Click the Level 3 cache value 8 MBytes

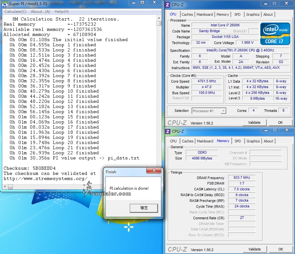tap(257, 98)
